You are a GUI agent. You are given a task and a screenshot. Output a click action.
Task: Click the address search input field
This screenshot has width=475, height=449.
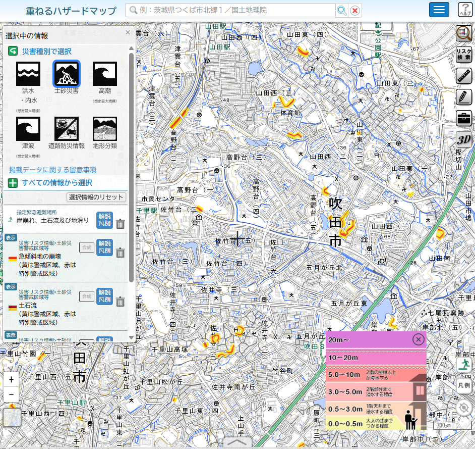(x=232, y=10)
